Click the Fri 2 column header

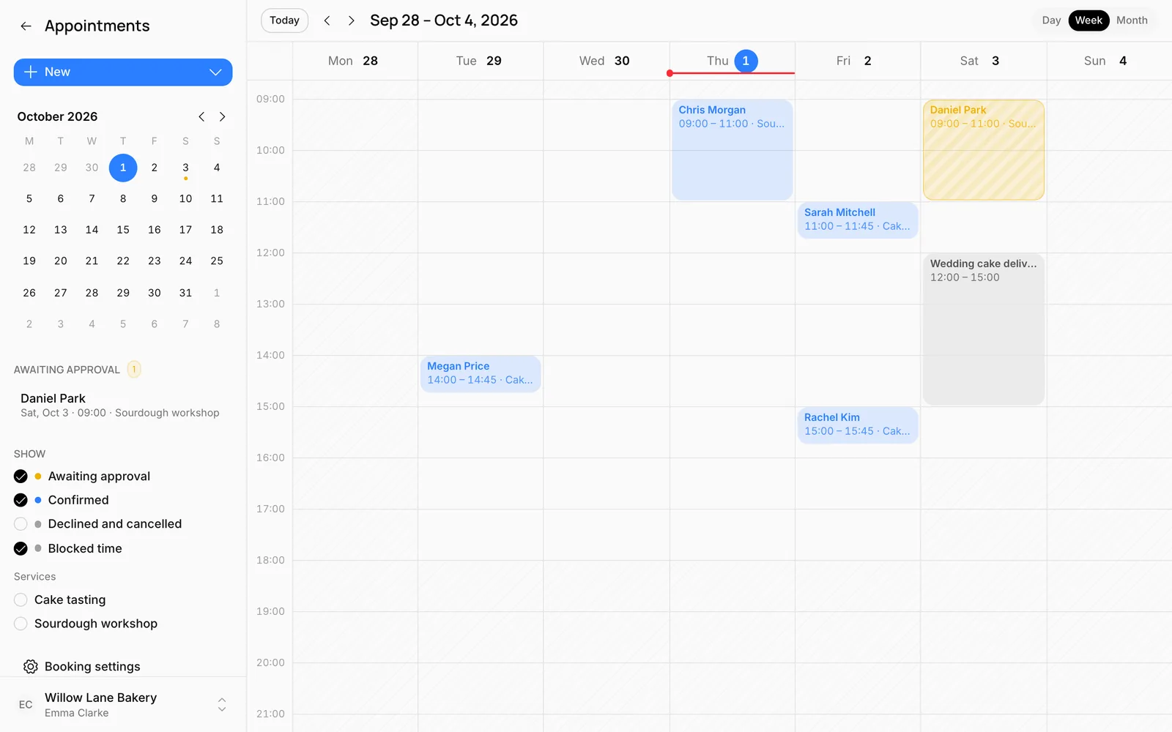[857, 61]
